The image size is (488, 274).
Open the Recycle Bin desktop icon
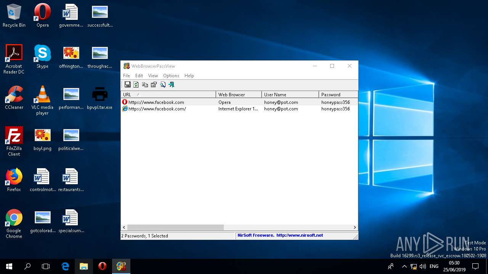point(14,16)
